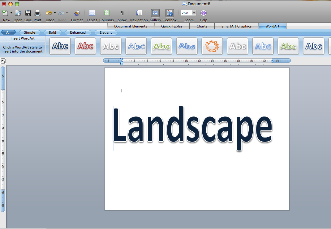The image size is (331, 229).
Task: Open the Elements Gallery icon
Action: pyautogui.click(x=155, y=13)
